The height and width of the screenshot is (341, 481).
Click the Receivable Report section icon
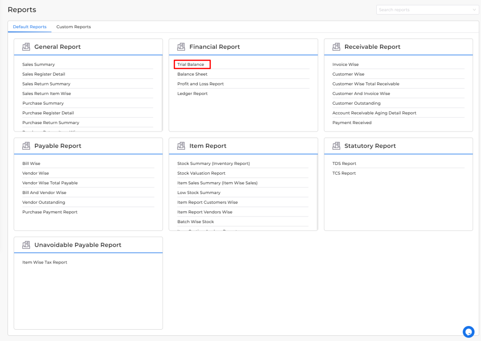(336, 46)
